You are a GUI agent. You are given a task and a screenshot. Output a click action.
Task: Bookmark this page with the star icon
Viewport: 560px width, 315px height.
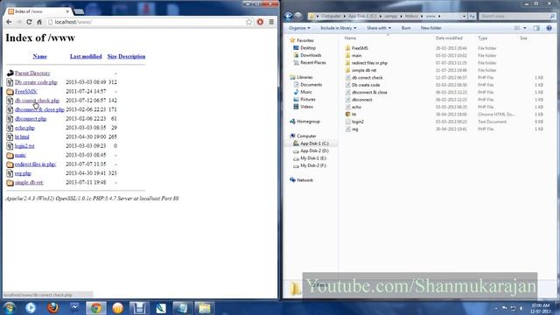coord(248,22)
